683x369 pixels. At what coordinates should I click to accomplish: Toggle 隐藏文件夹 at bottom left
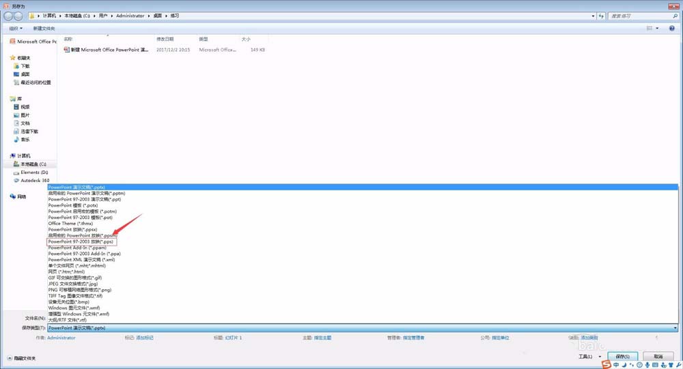[21, 359]
